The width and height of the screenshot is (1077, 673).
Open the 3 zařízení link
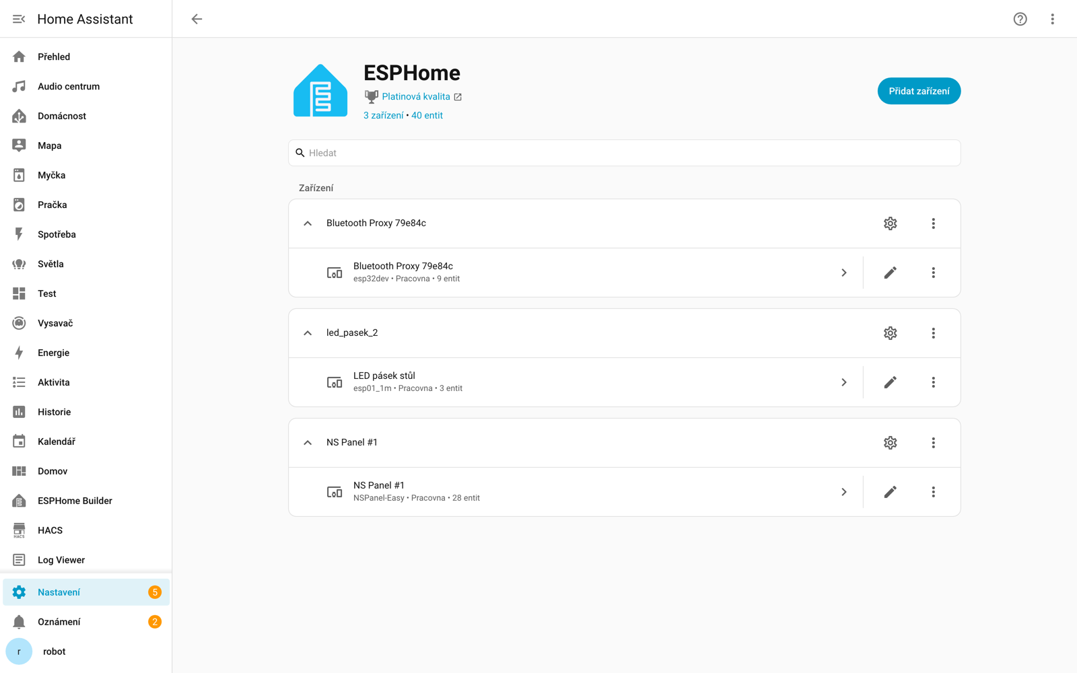pyautogui.click(x=384, y=115)
